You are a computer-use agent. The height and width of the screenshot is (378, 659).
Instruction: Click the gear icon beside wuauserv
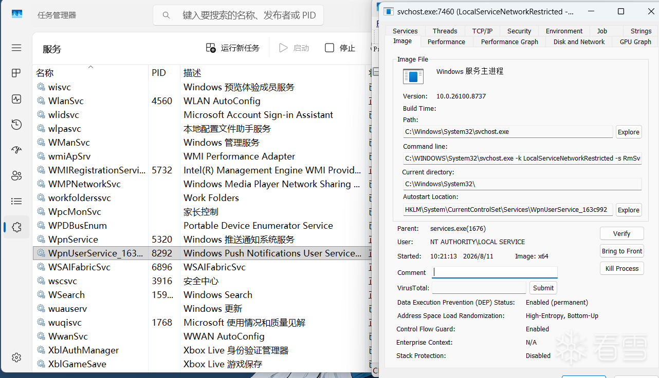click(x=41, y=309)
